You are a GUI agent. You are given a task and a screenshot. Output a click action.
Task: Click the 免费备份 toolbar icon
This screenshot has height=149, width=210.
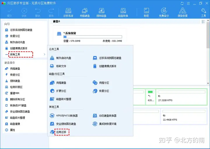[x=164, y=13]
